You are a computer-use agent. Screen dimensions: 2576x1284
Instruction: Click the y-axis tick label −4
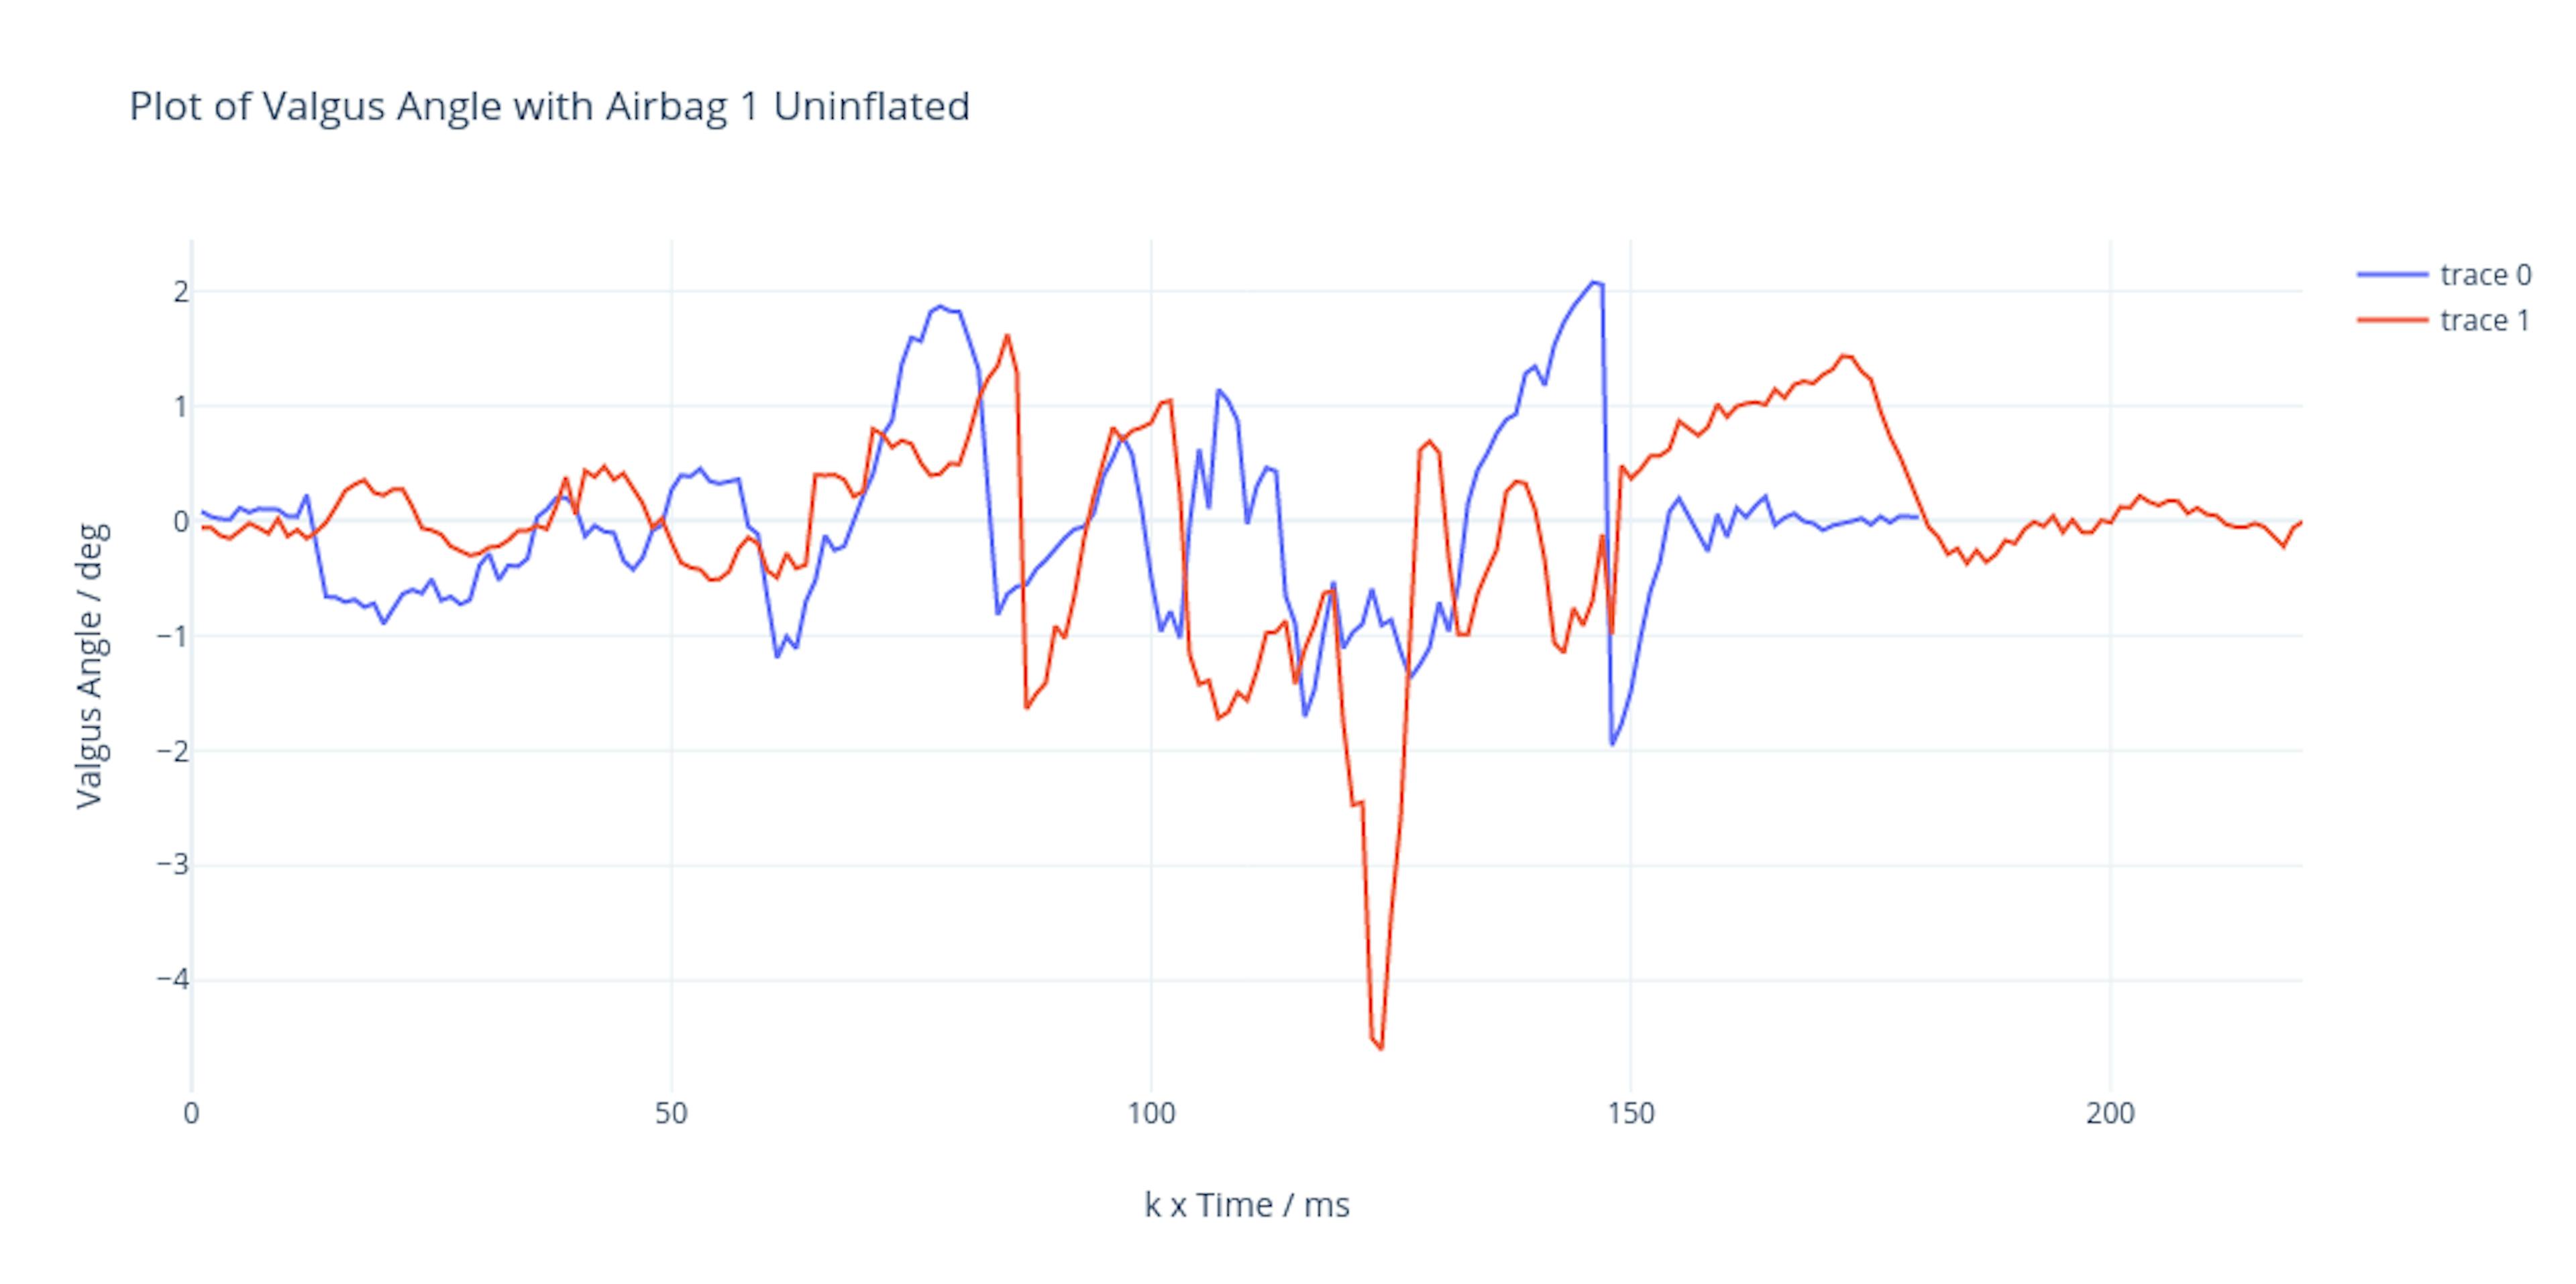173,980
